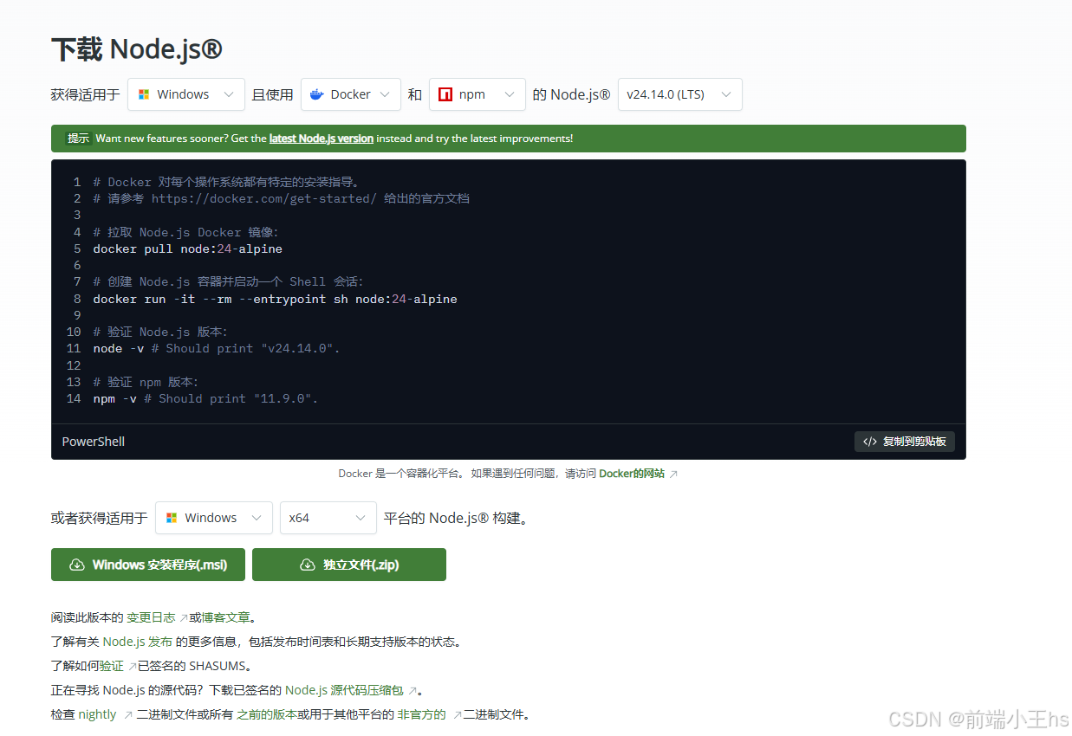Open the Node.js 发布 link
Image resolution: width=1072 pixels, height=736 pixels.
[x=137, y=642]
